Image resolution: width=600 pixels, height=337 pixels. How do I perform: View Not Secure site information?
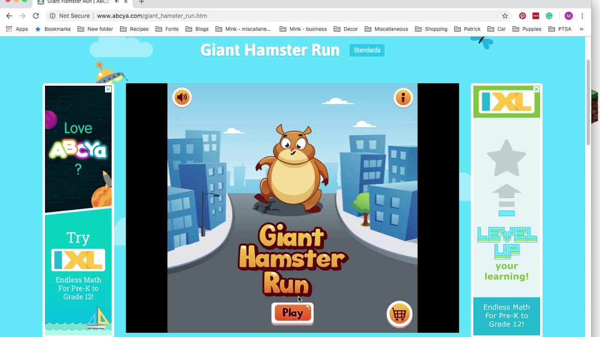pyautogui.click(x=69, y=16)
